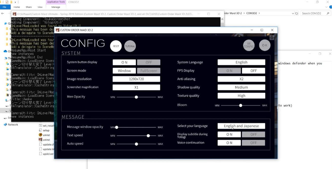Screen dimensions: 332x169
Task: Click the refresh icon beside the address bar
Action: 296,13
